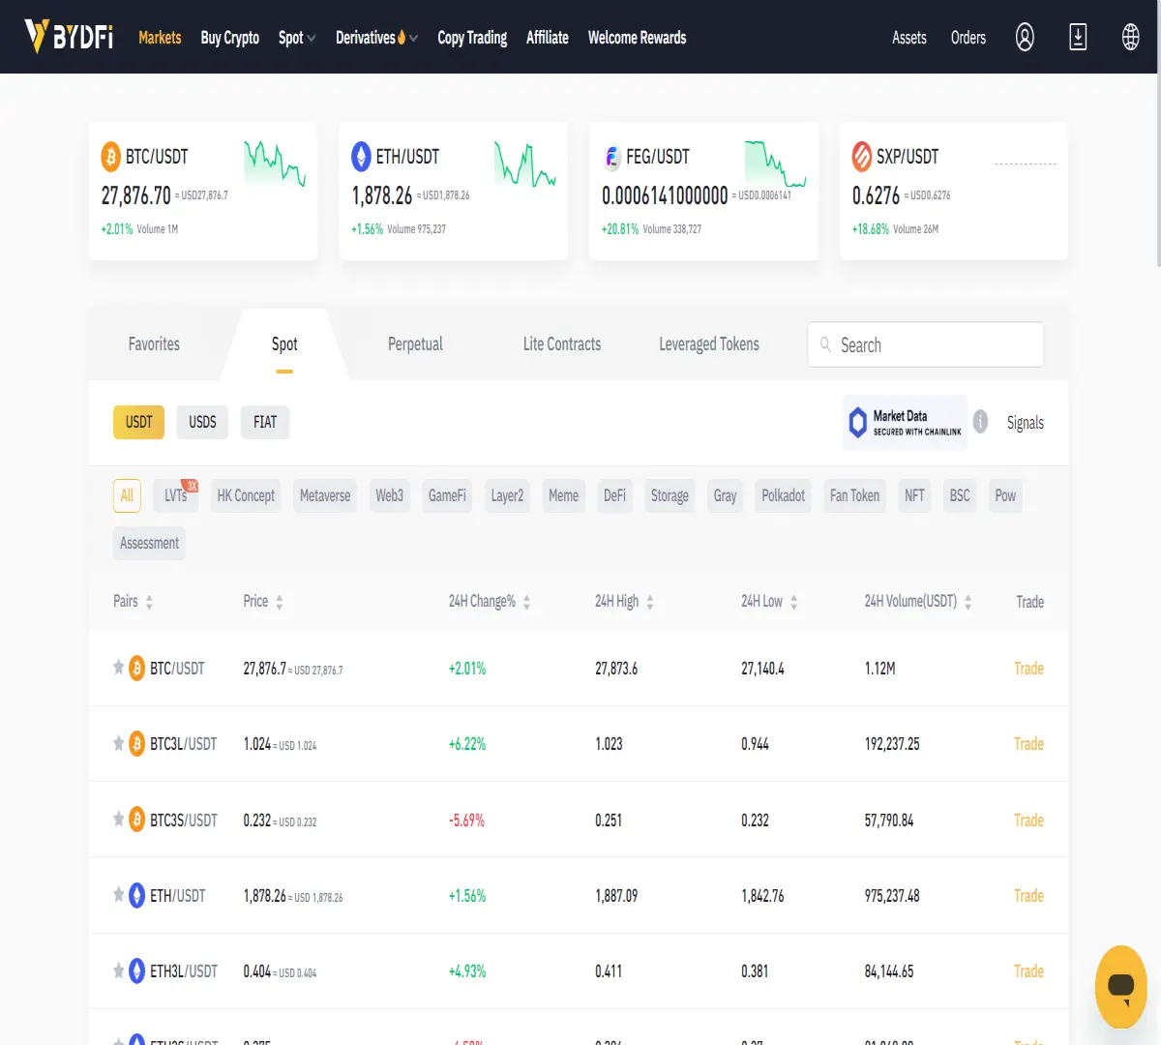The width and height of the screenshot is (1161, 1045).
Task: Sort by 24H Volume(USDT) arrows
Action: [x=967, y=602]
